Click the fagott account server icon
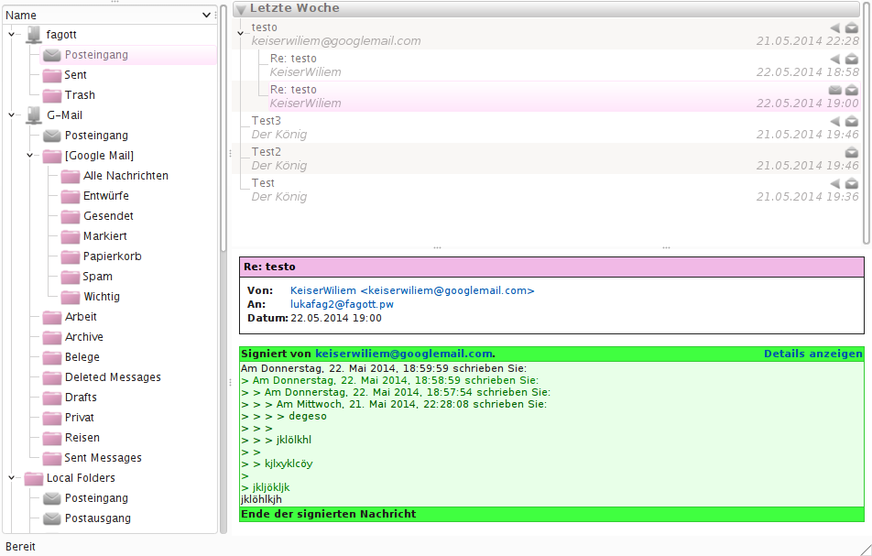The height and width of the screenshot is (556, 872). [x=34, y=35]
